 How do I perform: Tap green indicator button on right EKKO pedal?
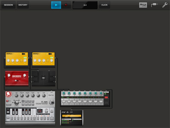[x=52, y=58]
